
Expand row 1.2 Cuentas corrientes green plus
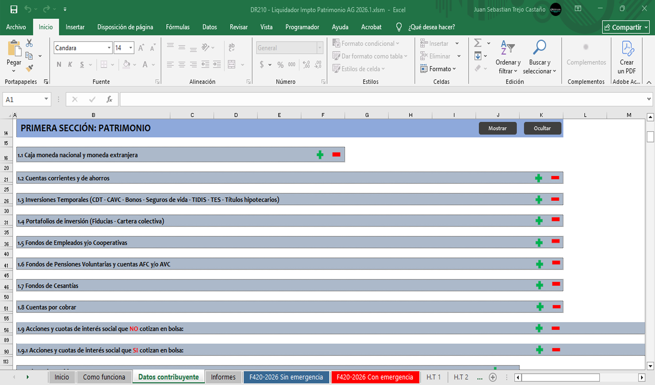tap(539, 178)
